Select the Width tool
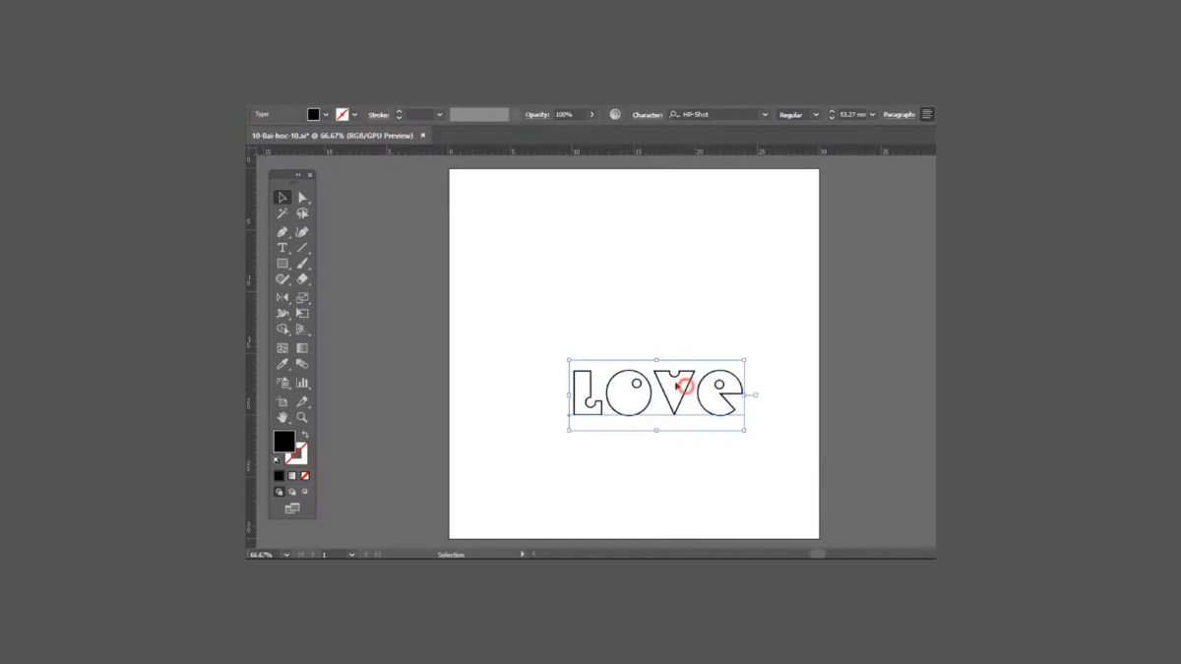 (282, 314)
